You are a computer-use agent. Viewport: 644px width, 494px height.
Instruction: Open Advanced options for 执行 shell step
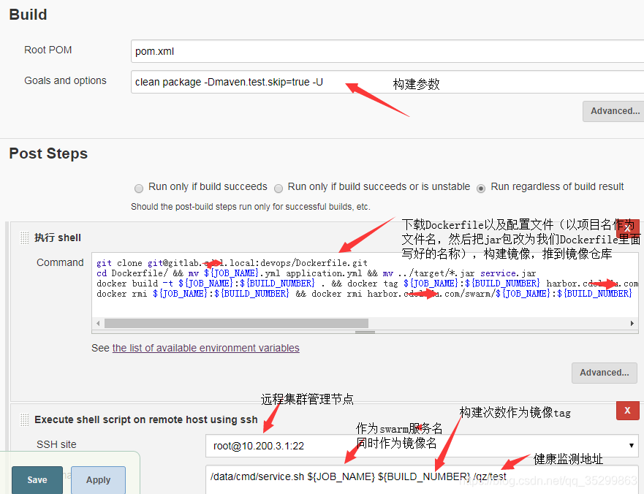604,373
